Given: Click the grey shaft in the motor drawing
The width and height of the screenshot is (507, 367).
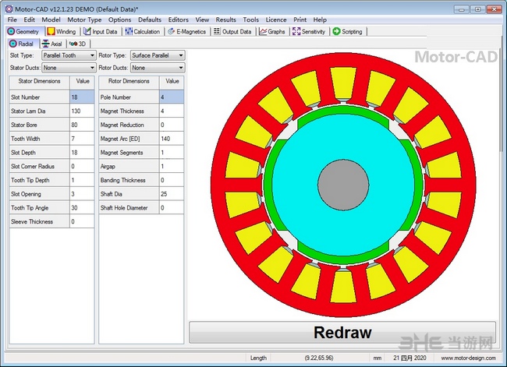Looking at the screenshot, I should coord(343,185).
